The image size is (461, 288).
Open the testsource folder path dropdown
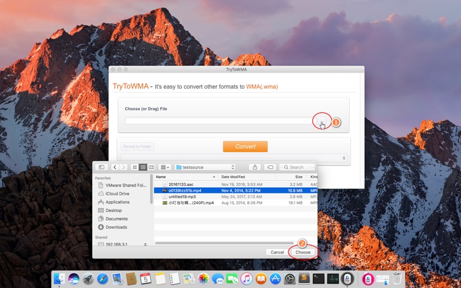pyautogui.click(x=205, y=167)
